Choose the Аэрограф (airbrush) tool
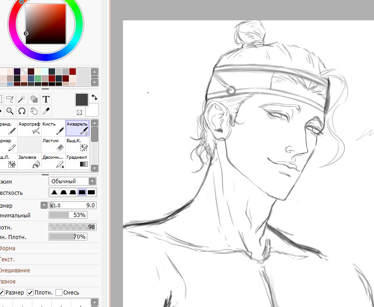This screenshot has width=374, height=307. coord(29,128)
